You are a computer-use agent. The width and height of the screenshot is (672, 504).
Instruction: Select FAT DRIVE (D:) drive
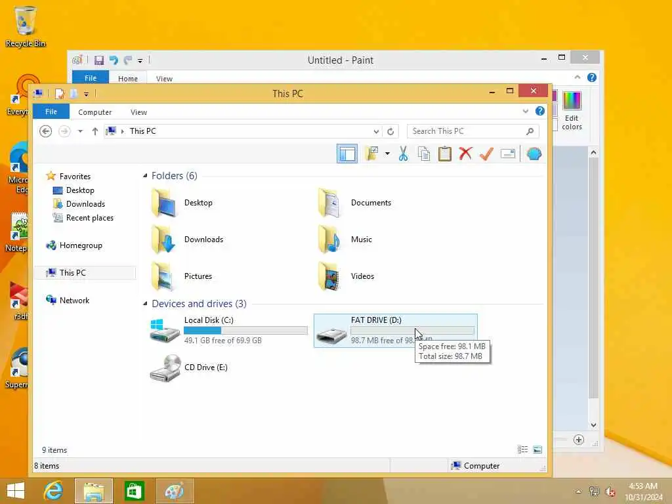395,331
